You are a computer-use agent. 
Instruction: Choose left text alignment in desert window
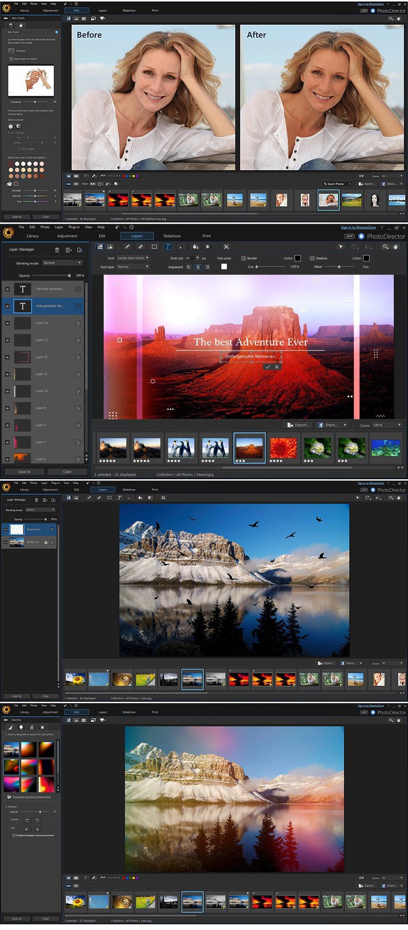tap(189, 266)
